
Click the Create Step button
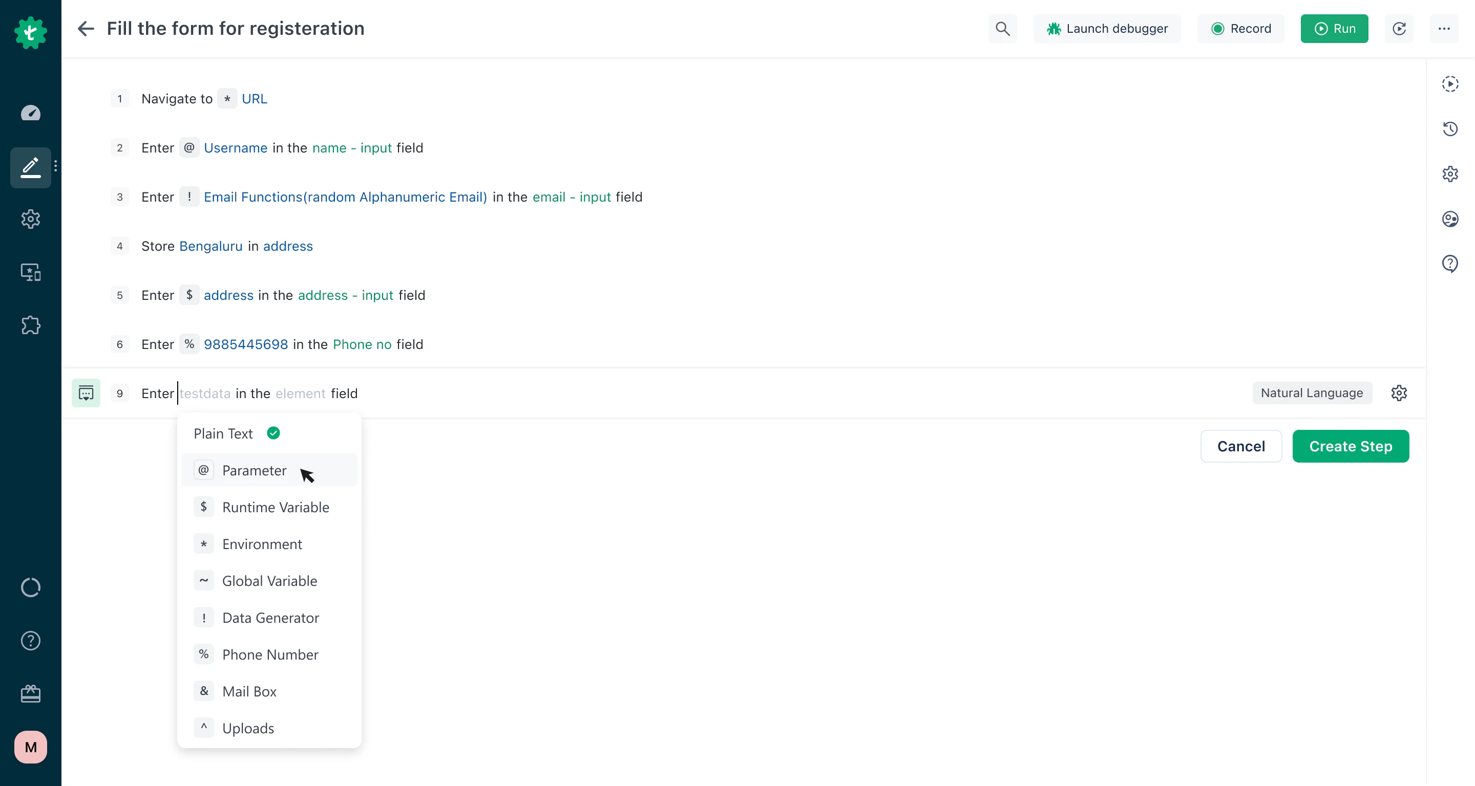tap(1350, 446)
